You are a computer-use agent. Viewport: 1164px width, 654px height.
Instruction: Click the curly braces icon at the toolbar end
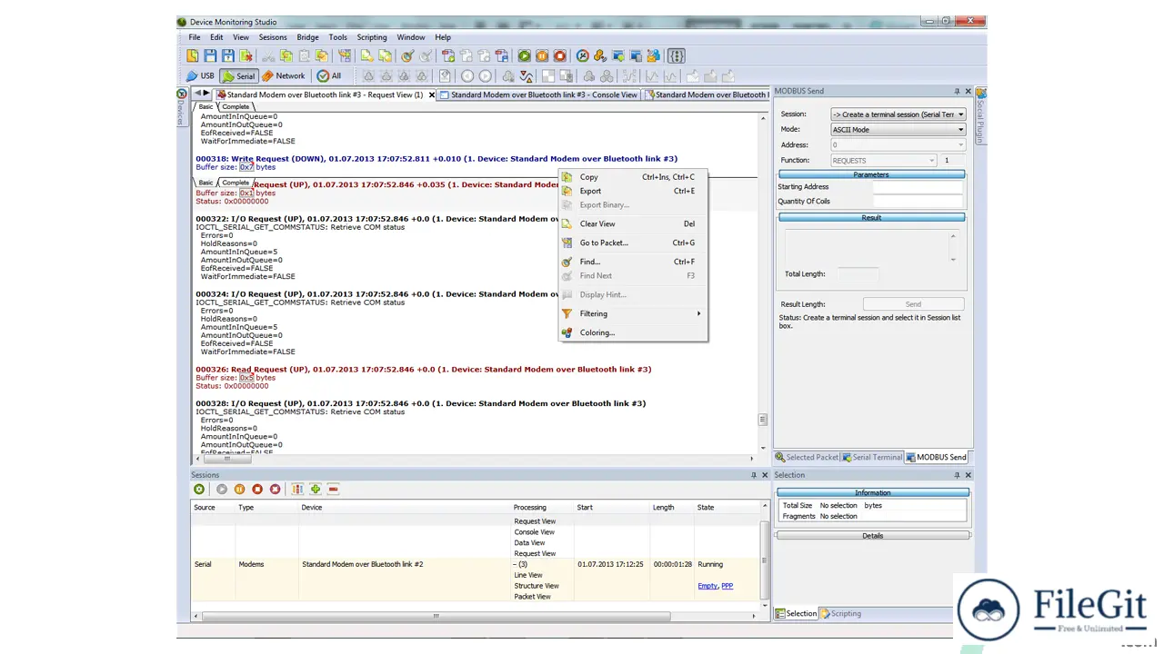(676, 55)
